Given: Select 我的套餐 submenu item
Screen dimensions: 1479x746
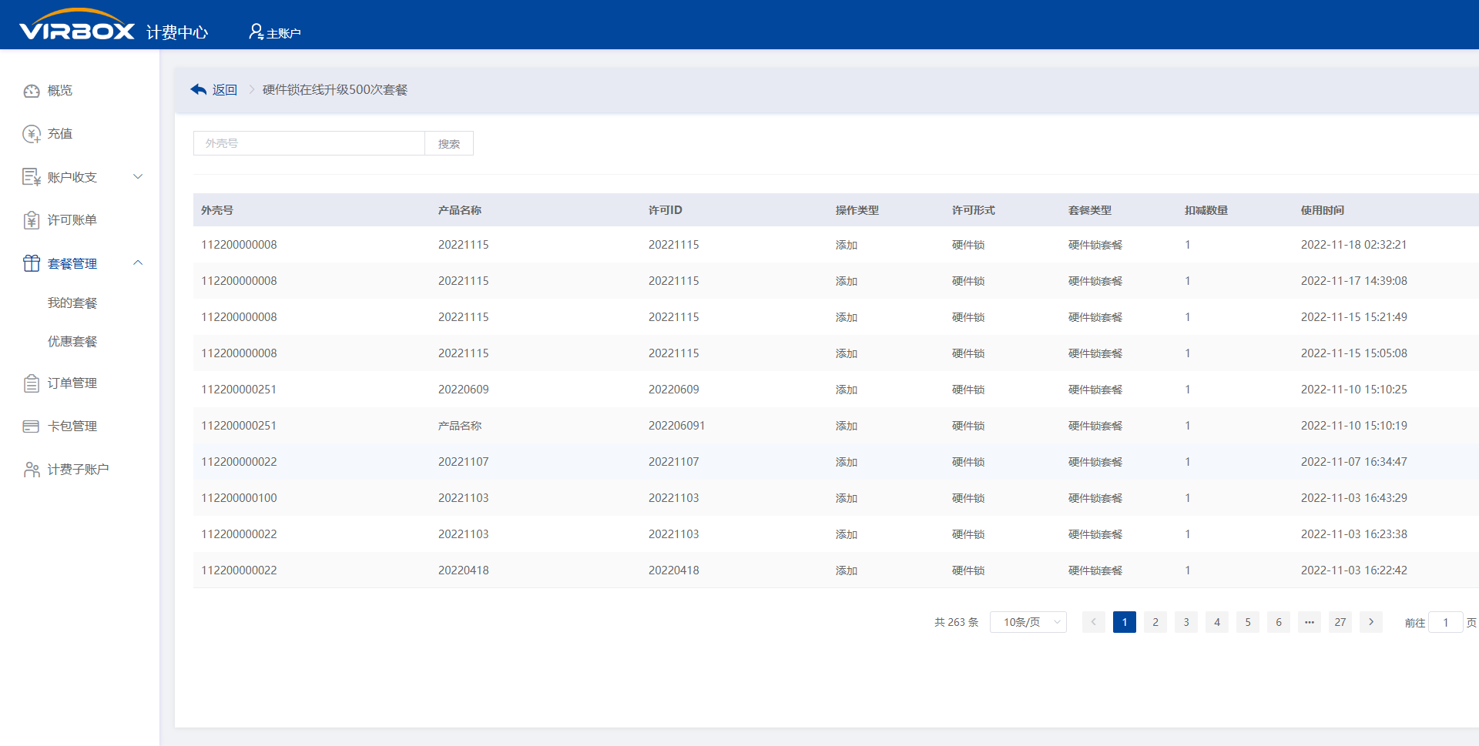Looking at the screenshot, I should point(72,303).
